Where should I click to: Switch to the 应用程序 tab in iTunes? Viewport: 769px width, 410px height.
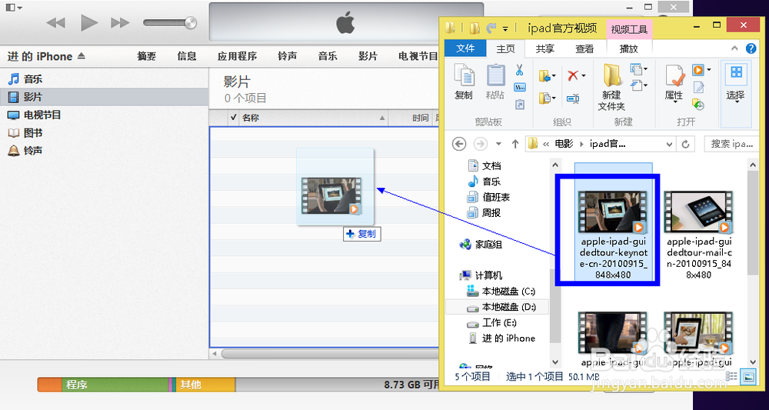click(237, 56)
